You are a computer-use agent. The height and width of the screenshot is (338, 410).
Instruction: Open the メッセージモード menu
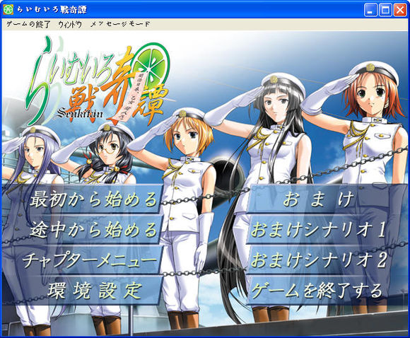[x=120, y=24]
